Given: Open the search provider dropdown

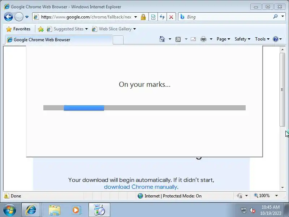Looking at the screenshot, I should click(x=282, y=16).
